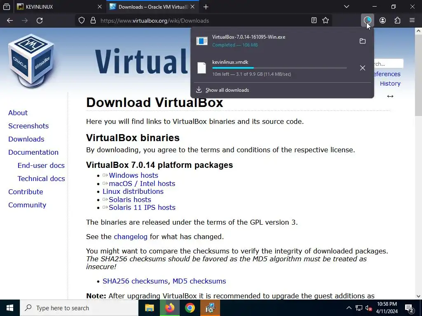Click Show all downloads
The width and height of the screenshot is (422, 316).
coord(227,90)
